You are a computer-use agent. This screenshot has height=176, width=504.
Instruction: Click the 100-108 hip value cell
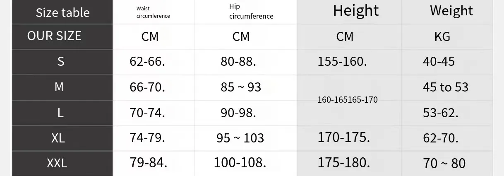[240, 162]
